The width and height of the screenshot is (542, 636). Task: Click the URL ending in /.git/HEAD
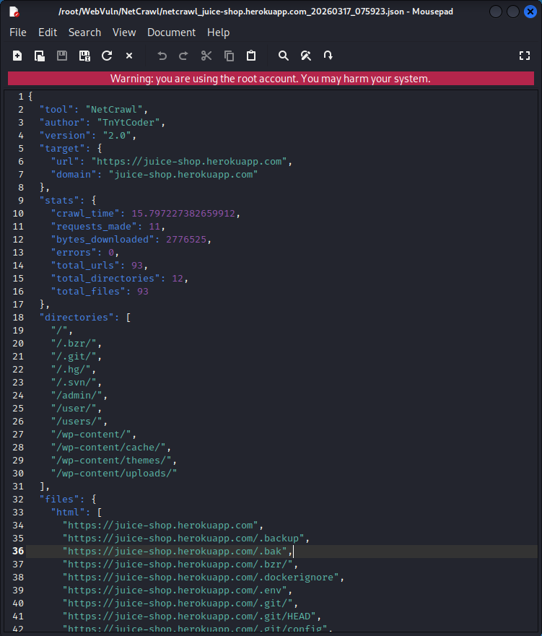click(192, 616)
